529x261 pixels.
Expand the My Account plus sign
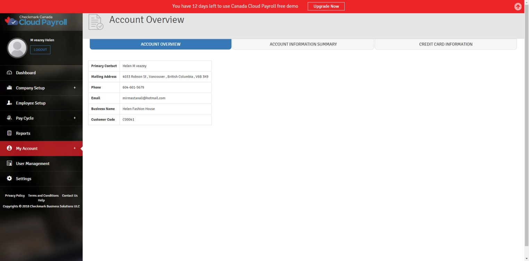(x=75, y=148)
